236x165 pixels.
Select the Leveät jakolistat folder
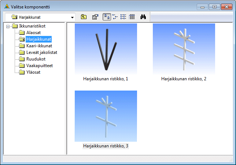point(41,52)
